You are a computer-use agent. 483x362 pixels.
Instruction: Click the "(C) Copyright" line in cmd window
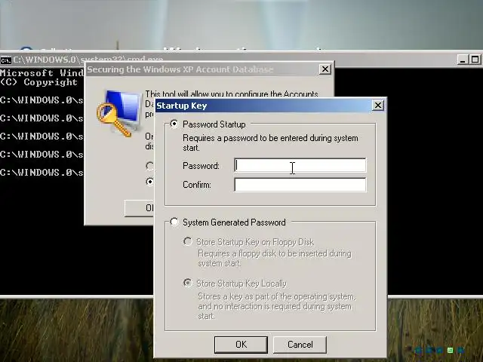click(38, 82)
